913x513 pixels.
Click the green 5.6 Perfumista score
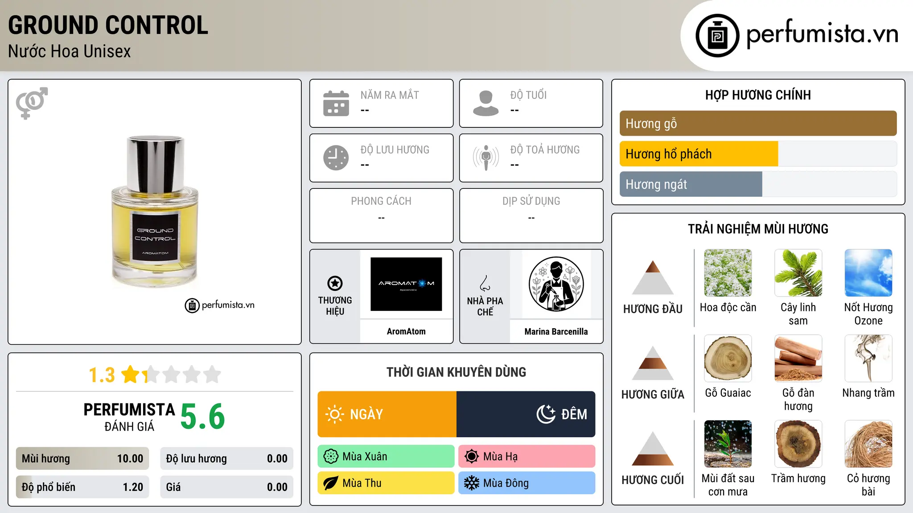point(203,416)
